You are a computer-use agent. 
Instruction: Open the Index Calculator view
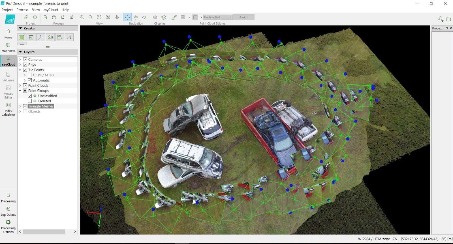tap(8, 109)
